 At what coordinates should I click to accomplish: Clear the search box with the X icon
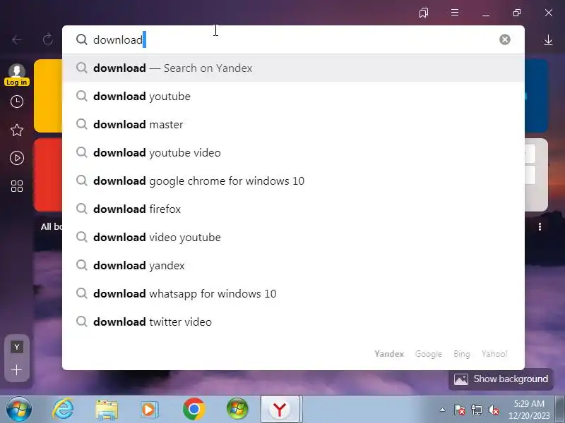[504, 39]
